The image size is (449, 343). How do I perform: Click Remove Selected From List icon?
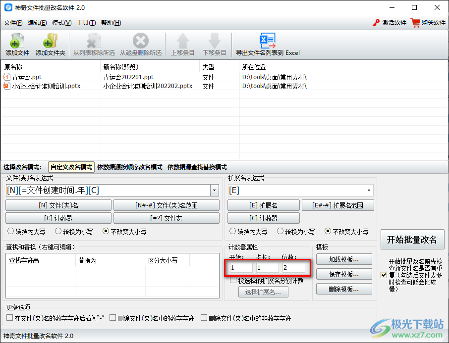pyautogui.click(x=94, y=41)
